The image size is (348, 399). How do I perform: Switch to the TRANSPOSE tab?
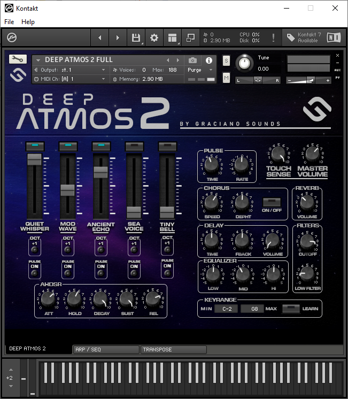click(x=174, y=350)
